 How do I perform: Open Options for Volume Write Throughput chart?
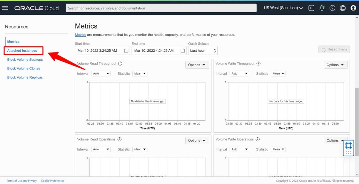[336, 65]
